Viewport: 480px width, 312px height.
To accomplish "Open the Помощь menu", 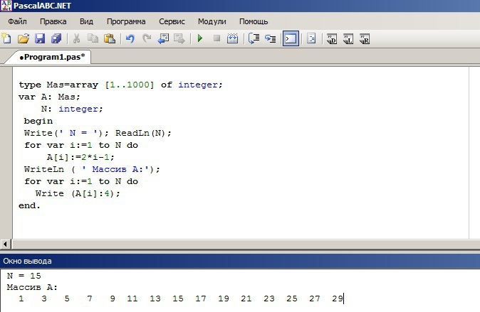I will click(x=254, y=21).
